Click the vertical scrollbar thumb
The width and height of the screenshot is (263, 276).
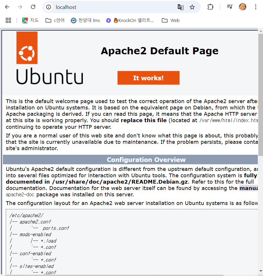click(261, 95)
